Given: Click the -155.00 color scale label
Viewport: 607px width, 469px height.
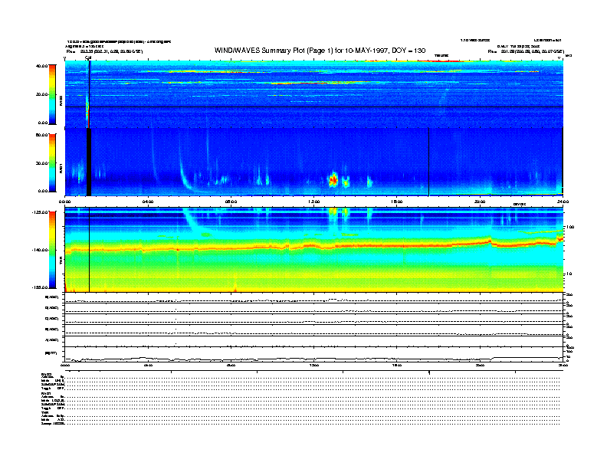Looking at the screenshot, I should pyautogui.click(x=40, y=287).
